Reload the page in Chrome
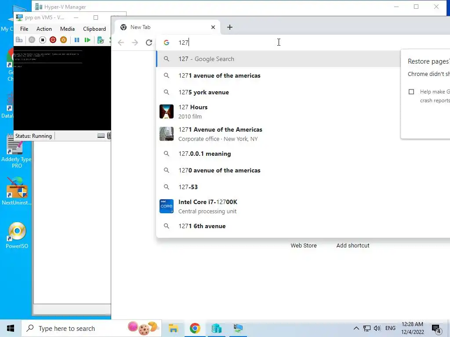This screenshot has width=450, height=337. click(149, 43)
